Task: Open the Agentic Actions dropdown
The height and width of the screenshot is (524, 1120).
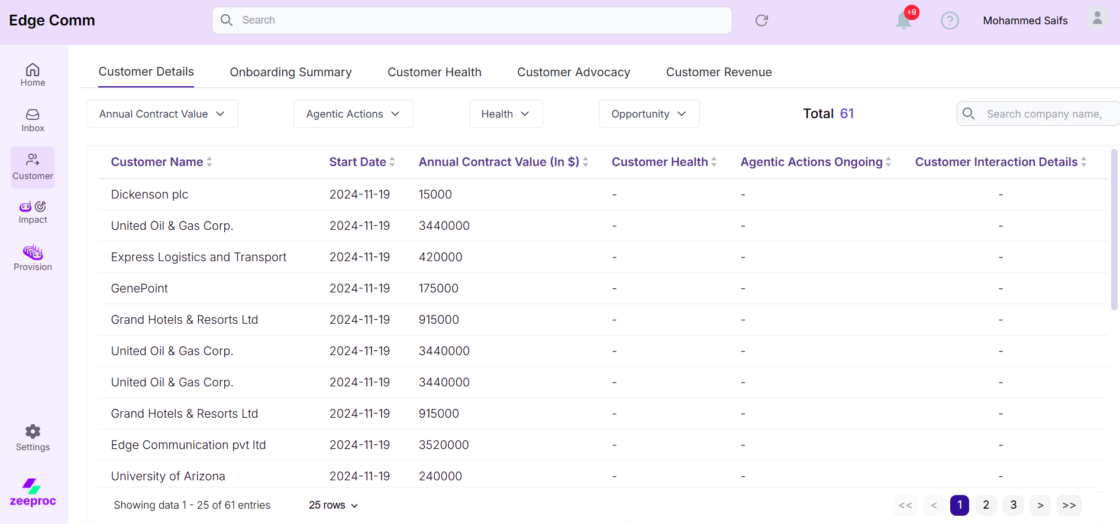Action: click(x=353, y=114)
